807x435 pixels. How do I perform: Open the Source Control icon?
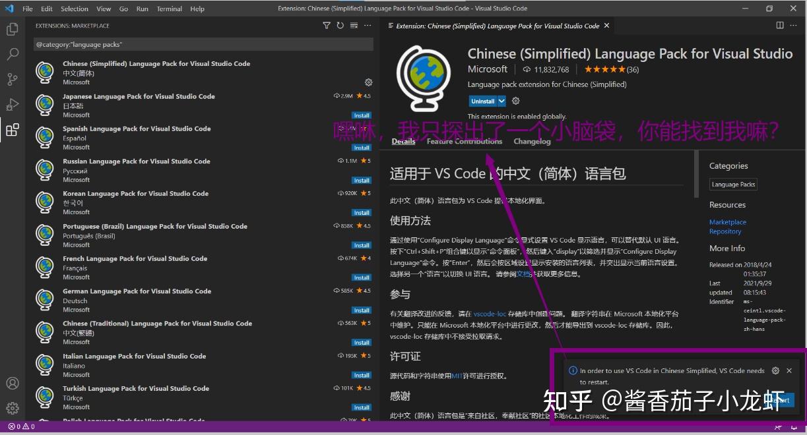tap(12, 79)
